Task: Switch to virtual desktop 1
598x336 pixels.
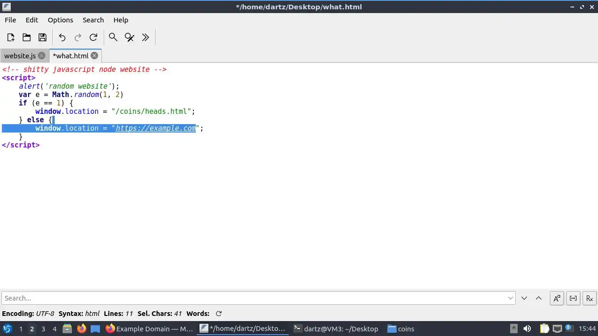Action: [x=21, y=329]
